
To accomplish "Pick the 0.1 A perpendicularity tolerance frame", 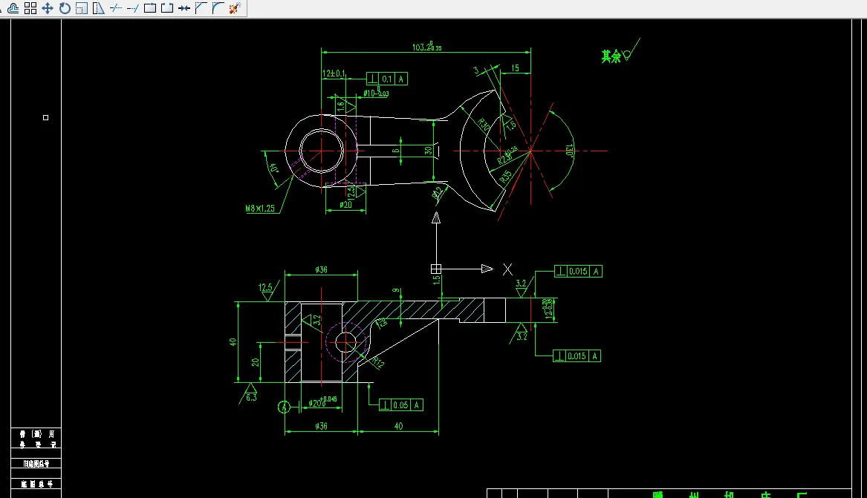I will click(387, 79).
